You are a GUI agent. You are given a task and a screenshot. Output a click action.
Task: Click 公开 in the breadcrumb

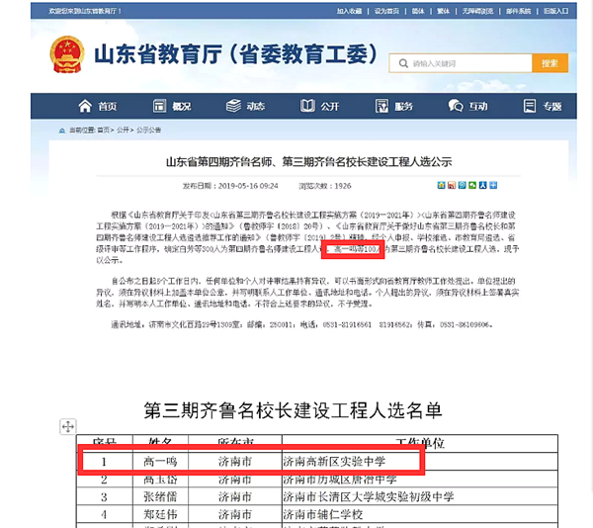coord(123,131)
